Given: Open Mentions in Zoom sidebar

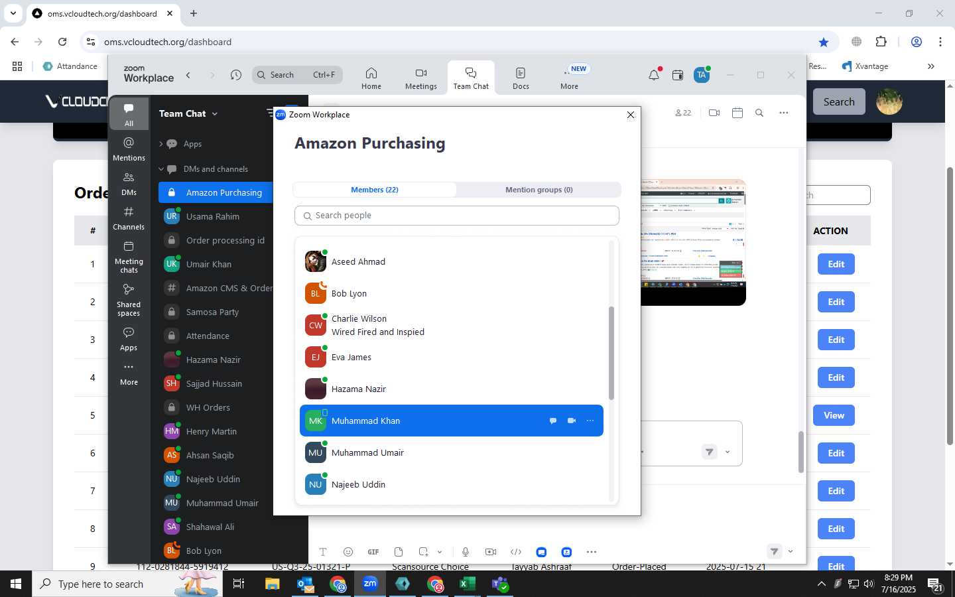Looking at the screenshot, I should (x=129, y=149).
